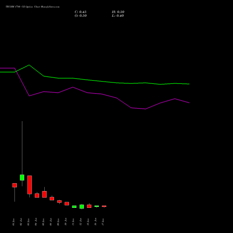Click the 08 date label on x-axis

pos(51,222)
